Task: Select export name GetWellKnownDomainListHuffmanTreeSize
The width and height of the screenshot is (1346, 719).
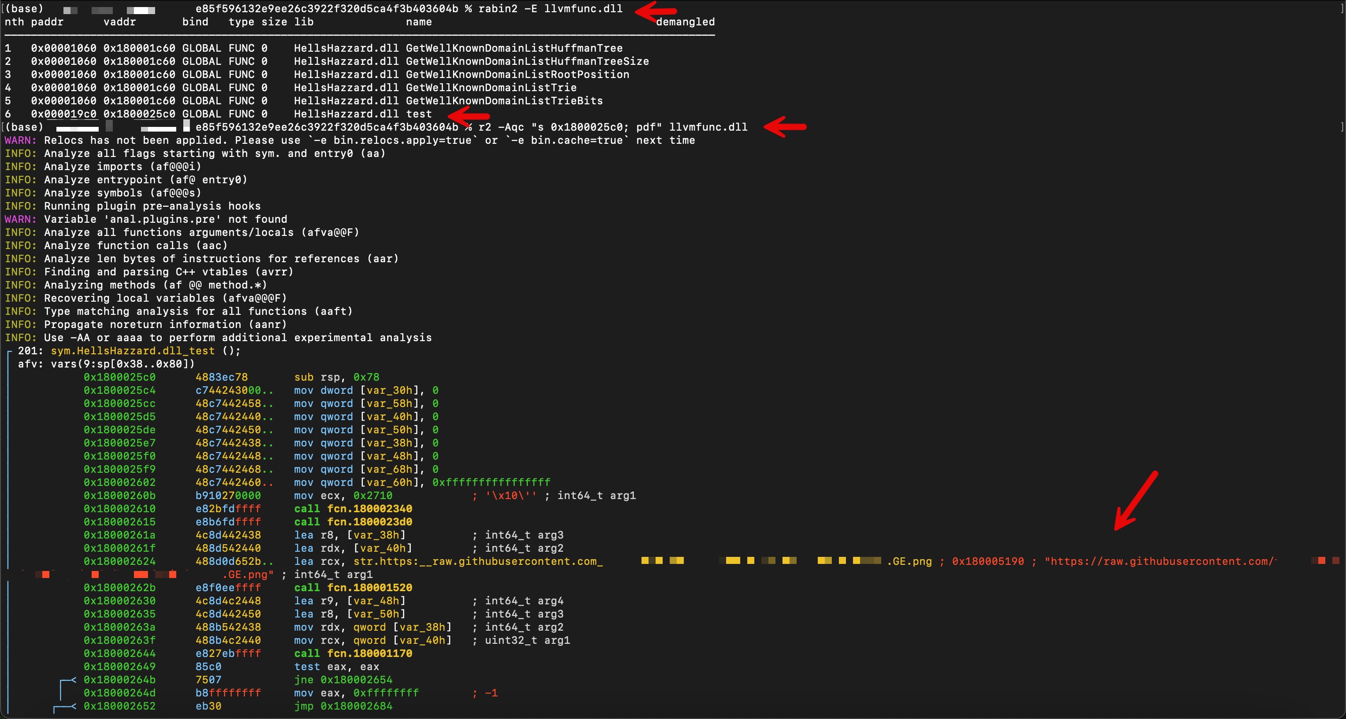Action: pyautogui.click(x=527, y=61)
